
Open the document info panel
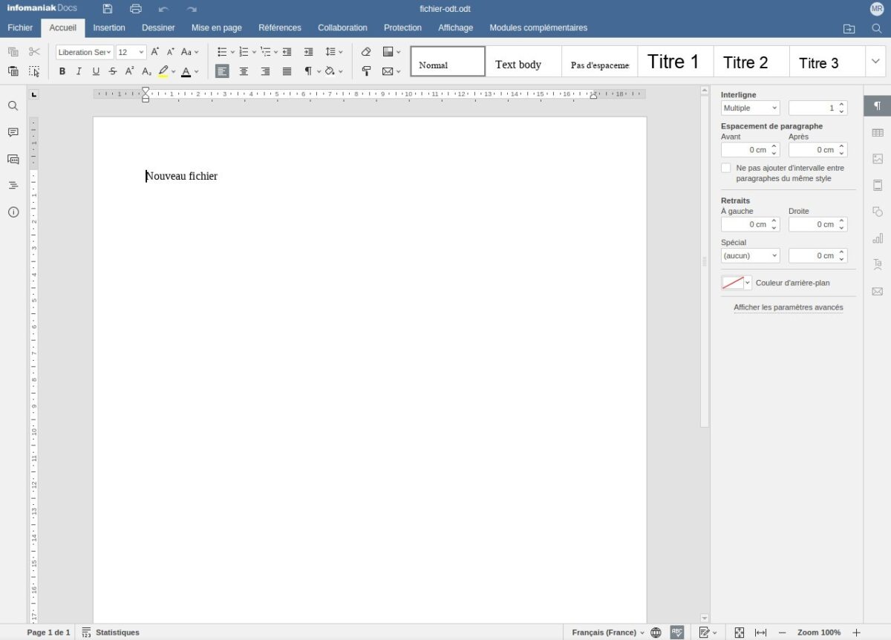[x=13, y=212]
